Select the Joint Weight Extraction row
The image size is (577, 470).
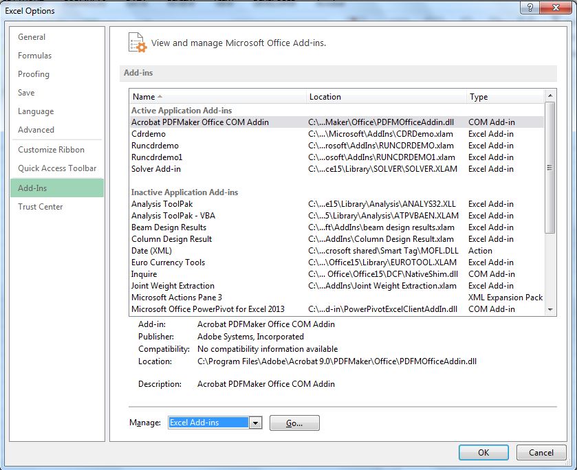pyautogui.click(x=337, y=286)
